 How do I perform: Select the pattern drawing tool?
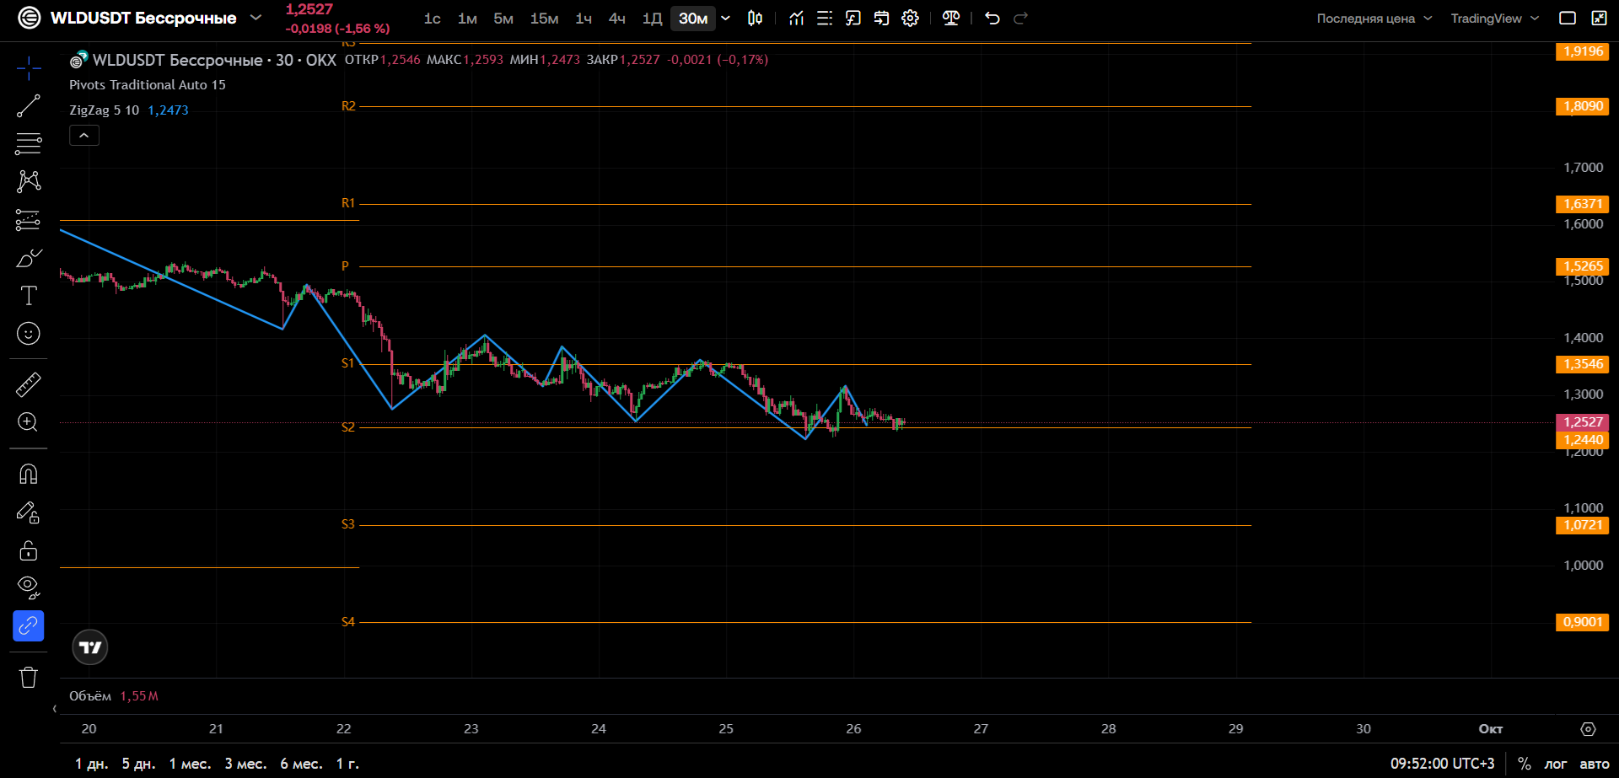coord(29,181)
